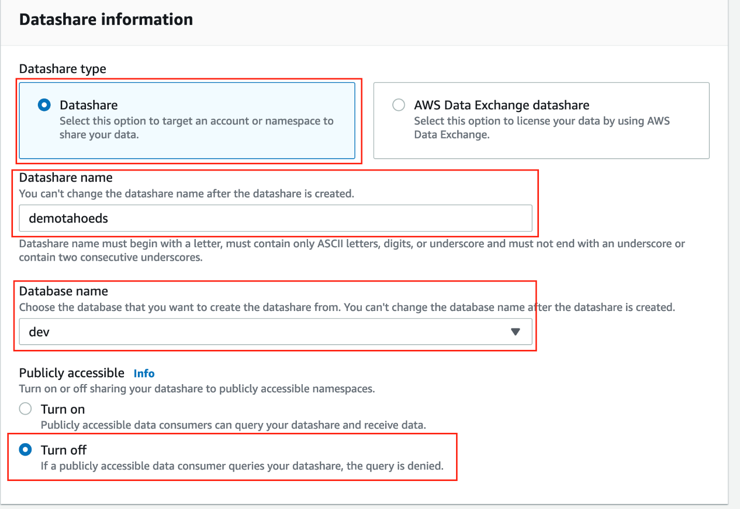Image resolution: width=740 pixels, height=509 pixels.
Task: Click the AWS Data Exchange datashare card
Action: pos(541,121)
